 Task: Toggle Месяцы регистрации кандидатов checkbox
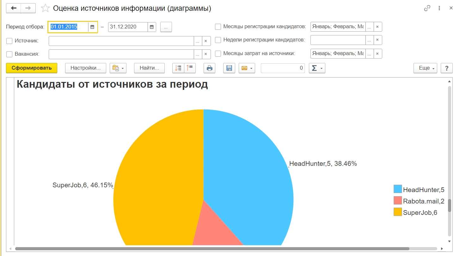(x=218, y=27)
